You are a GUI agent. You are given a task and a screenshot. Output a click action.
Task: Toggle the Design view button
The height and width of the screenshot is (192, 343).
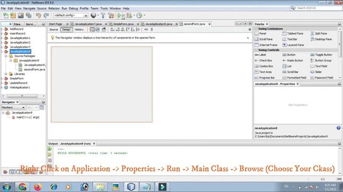click(x=66, y=29)
